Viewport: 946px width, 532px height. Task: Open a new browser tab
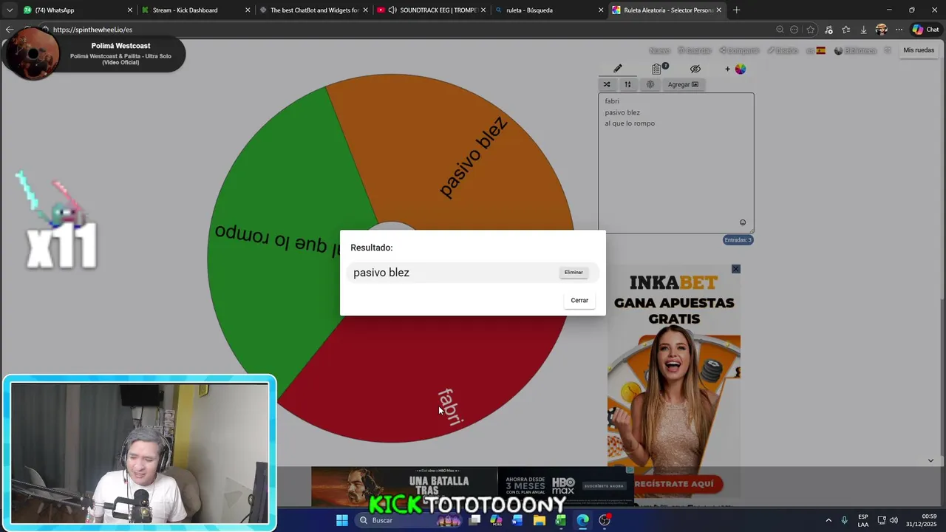[x=736, y=10]
